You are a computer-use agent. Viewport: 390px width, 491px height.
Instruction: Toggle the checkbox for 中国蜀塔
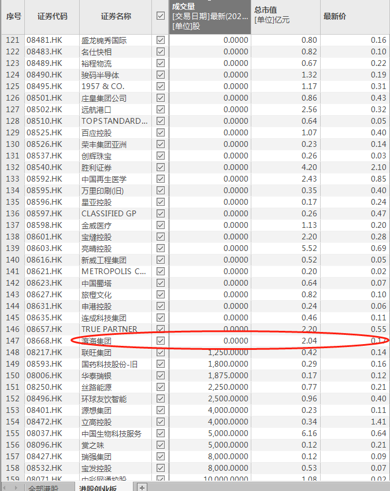(x=161, y=283)
